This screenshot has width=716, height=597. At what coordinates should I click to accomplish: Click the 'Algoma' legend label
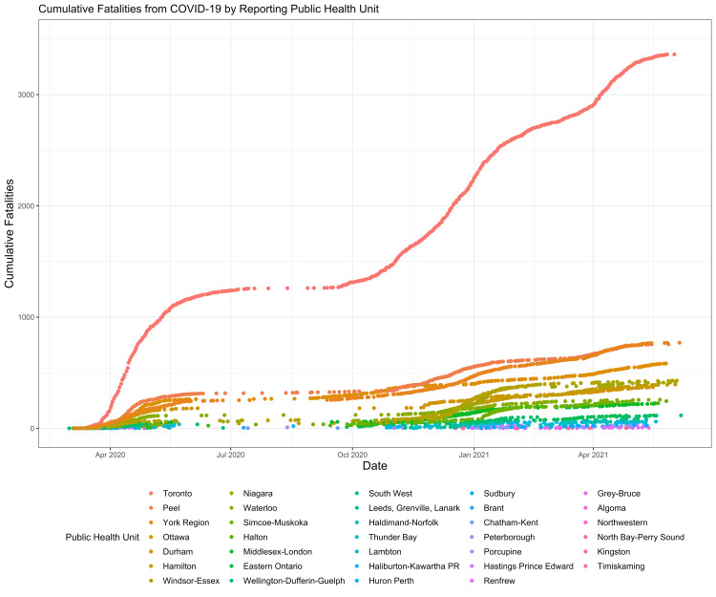click(611, 508)
